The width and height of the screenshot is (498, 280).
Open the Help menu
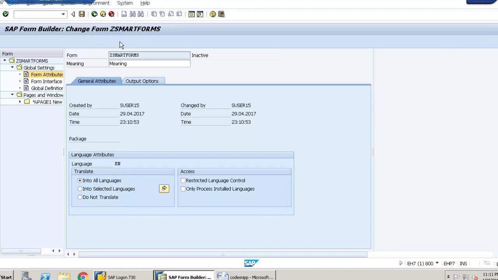click(x=145, y=3)
